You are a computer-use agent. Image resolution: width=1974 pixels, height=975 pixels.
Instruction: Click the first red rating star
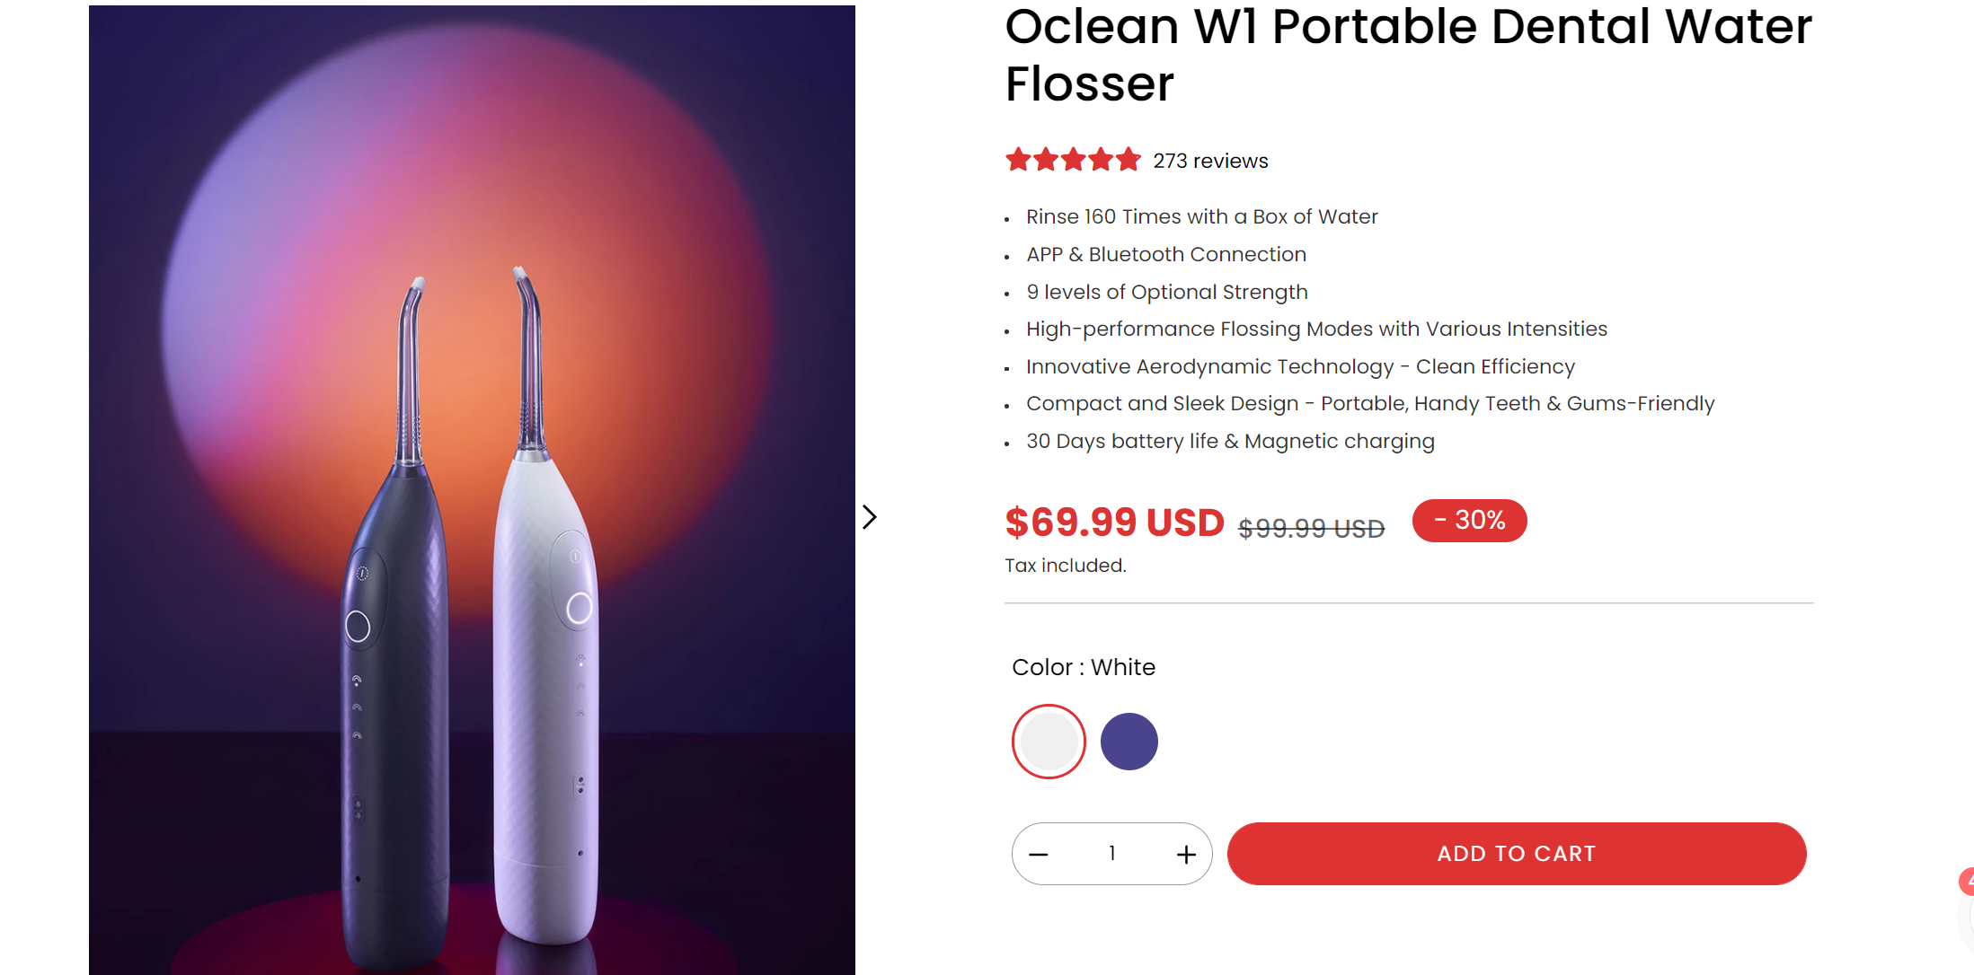tap(1018, 161)
